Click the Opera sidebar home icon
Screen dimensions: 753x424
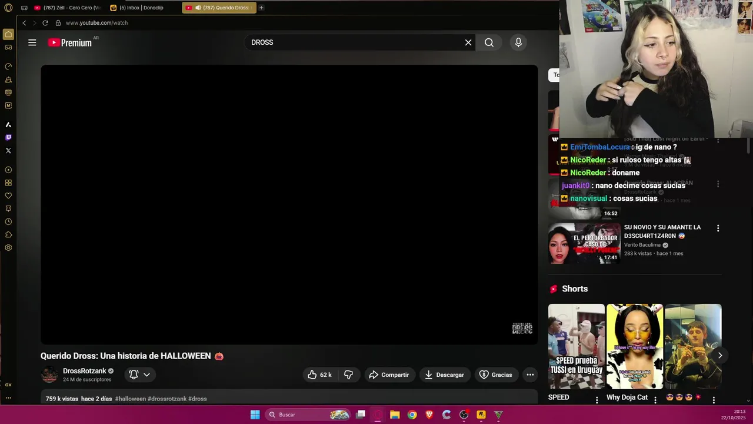(x=8, y=35)
